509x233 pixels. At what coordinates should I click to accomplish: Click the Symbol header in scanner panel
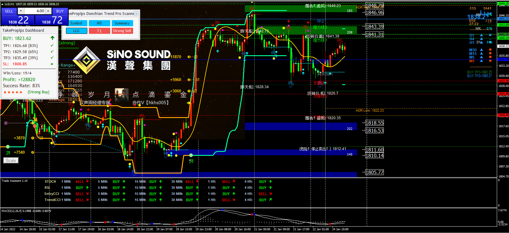point(76,23)
